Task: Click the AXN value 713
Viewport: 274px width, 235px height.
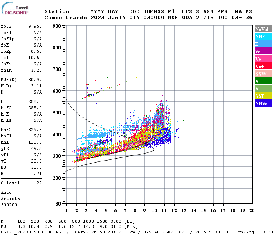Action: coord(208,18)
